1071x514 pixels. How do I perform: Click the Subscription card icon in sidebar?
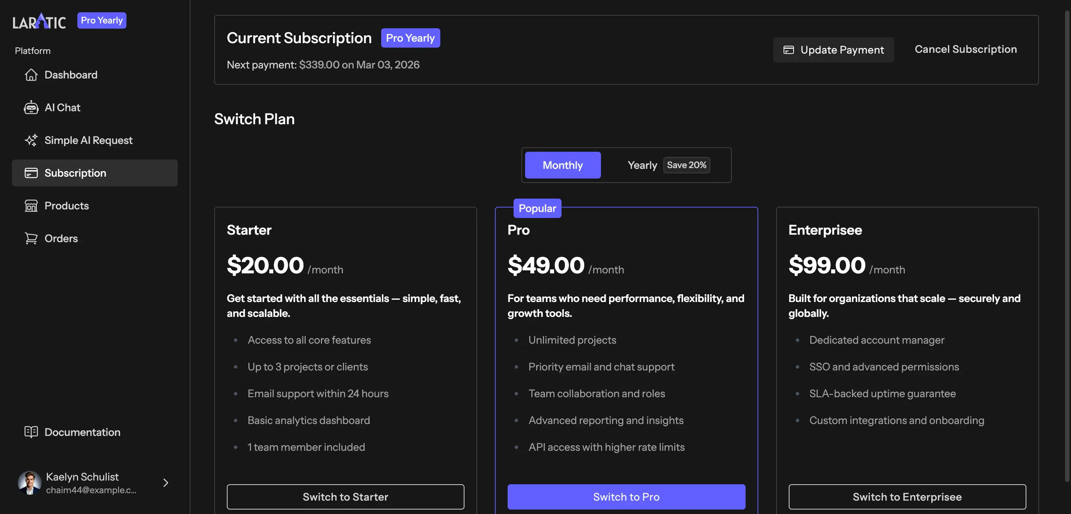pos(31,173)
